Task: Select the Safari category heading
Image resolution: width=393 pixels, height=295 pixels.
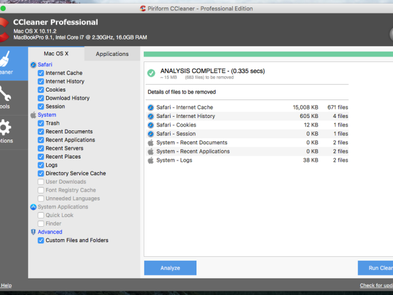Action: (x=45, y=65)
